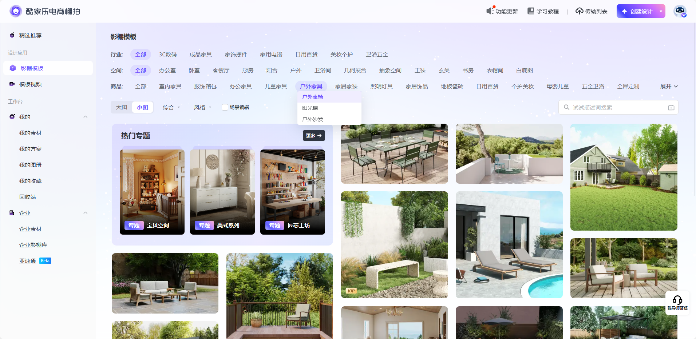Search by image using camera icon
This screenshot has height=339, width=696.
pyautogui.click(x=671, y=108)
